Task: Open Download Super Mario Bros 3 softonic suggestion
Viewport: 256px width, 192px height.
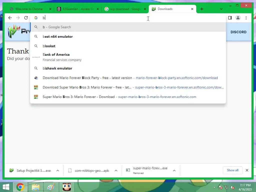Action: coord(128,87)
